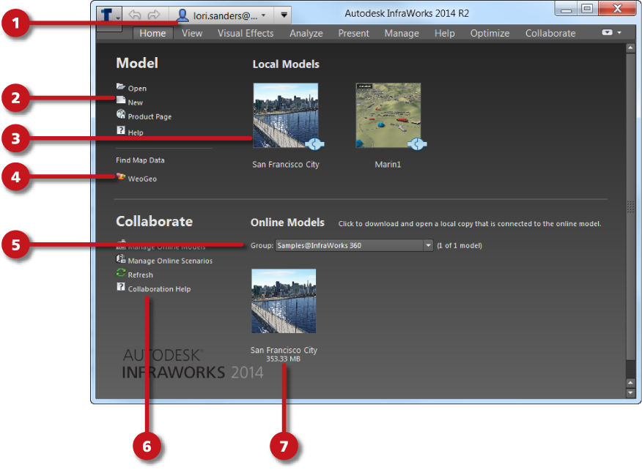Minimize the InfraWorks window
This screenshot has width=642, height=470.
pos(567,8)
